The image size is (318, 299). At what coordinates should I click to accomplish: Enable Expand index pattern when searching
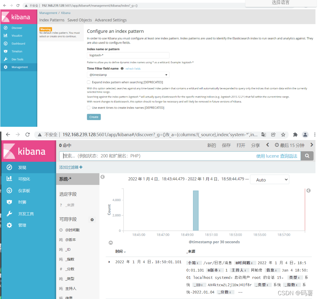coord(89,82)
